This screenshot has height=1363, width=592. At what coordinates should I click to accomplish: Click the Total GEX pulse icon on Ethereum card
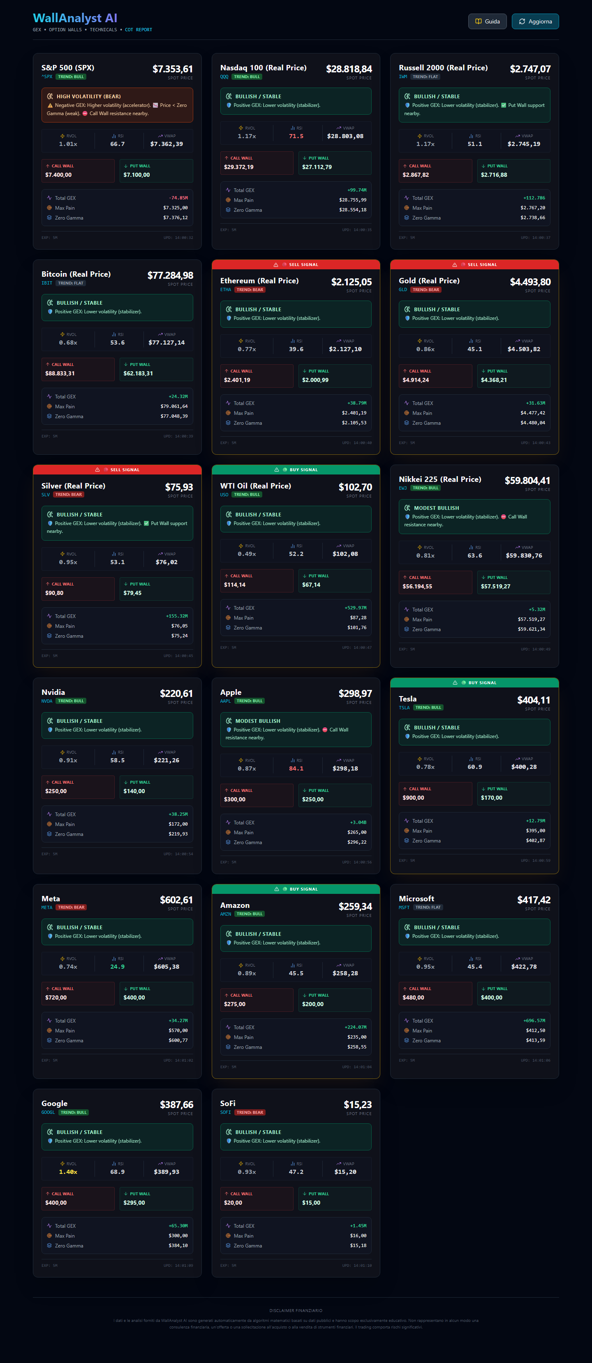click(x=228, y=403)
